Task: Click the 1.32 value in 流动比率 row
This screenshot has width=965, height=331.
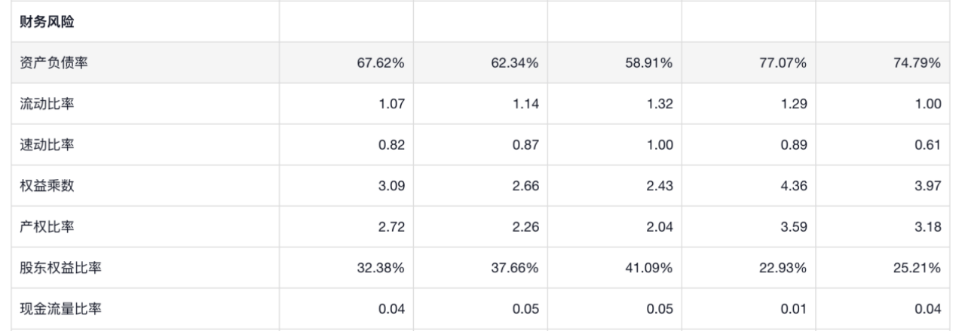Action: (658, 104)
